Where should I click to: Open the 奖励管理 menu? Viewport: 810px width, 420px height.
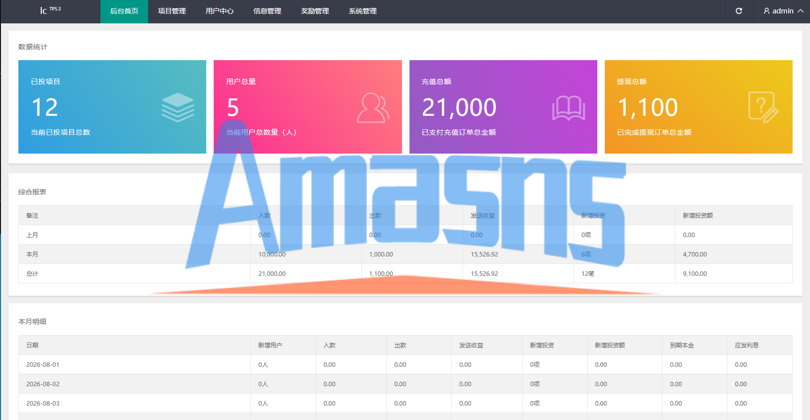tap(315, 11)
